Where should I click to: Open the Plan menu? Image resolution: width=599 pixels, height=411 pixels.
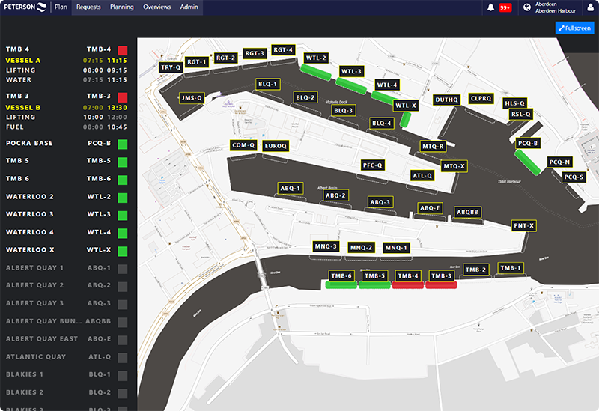[x=61, y=7]
